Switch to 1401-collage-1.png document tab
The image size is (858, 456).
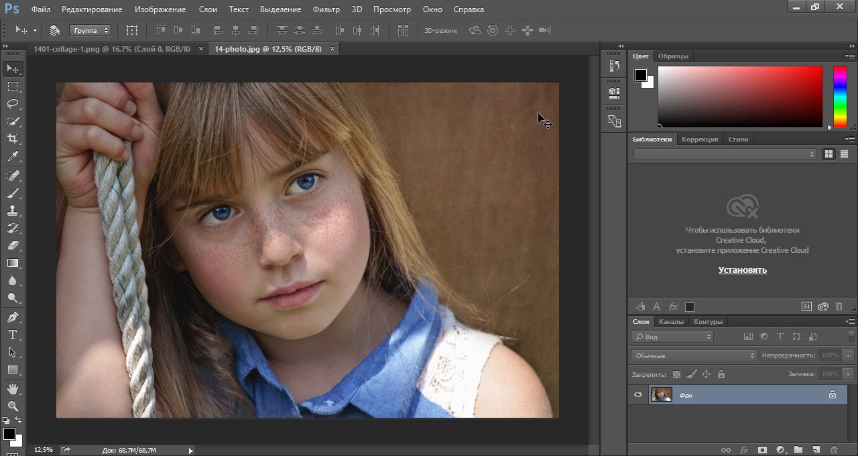point(111,49)
